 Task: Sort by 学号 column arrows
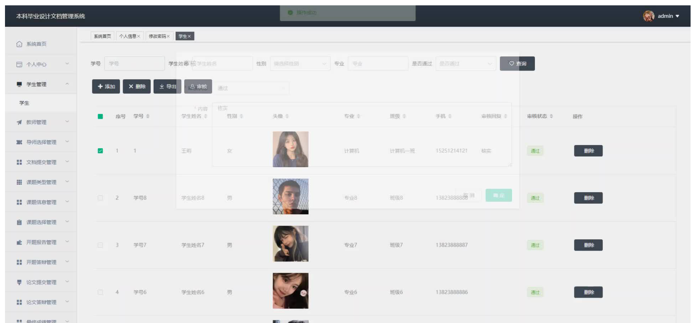[x=148, y=116]
